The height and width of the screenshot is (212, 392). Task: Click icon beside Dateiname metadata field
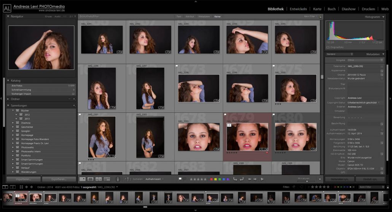coord(382,67)
